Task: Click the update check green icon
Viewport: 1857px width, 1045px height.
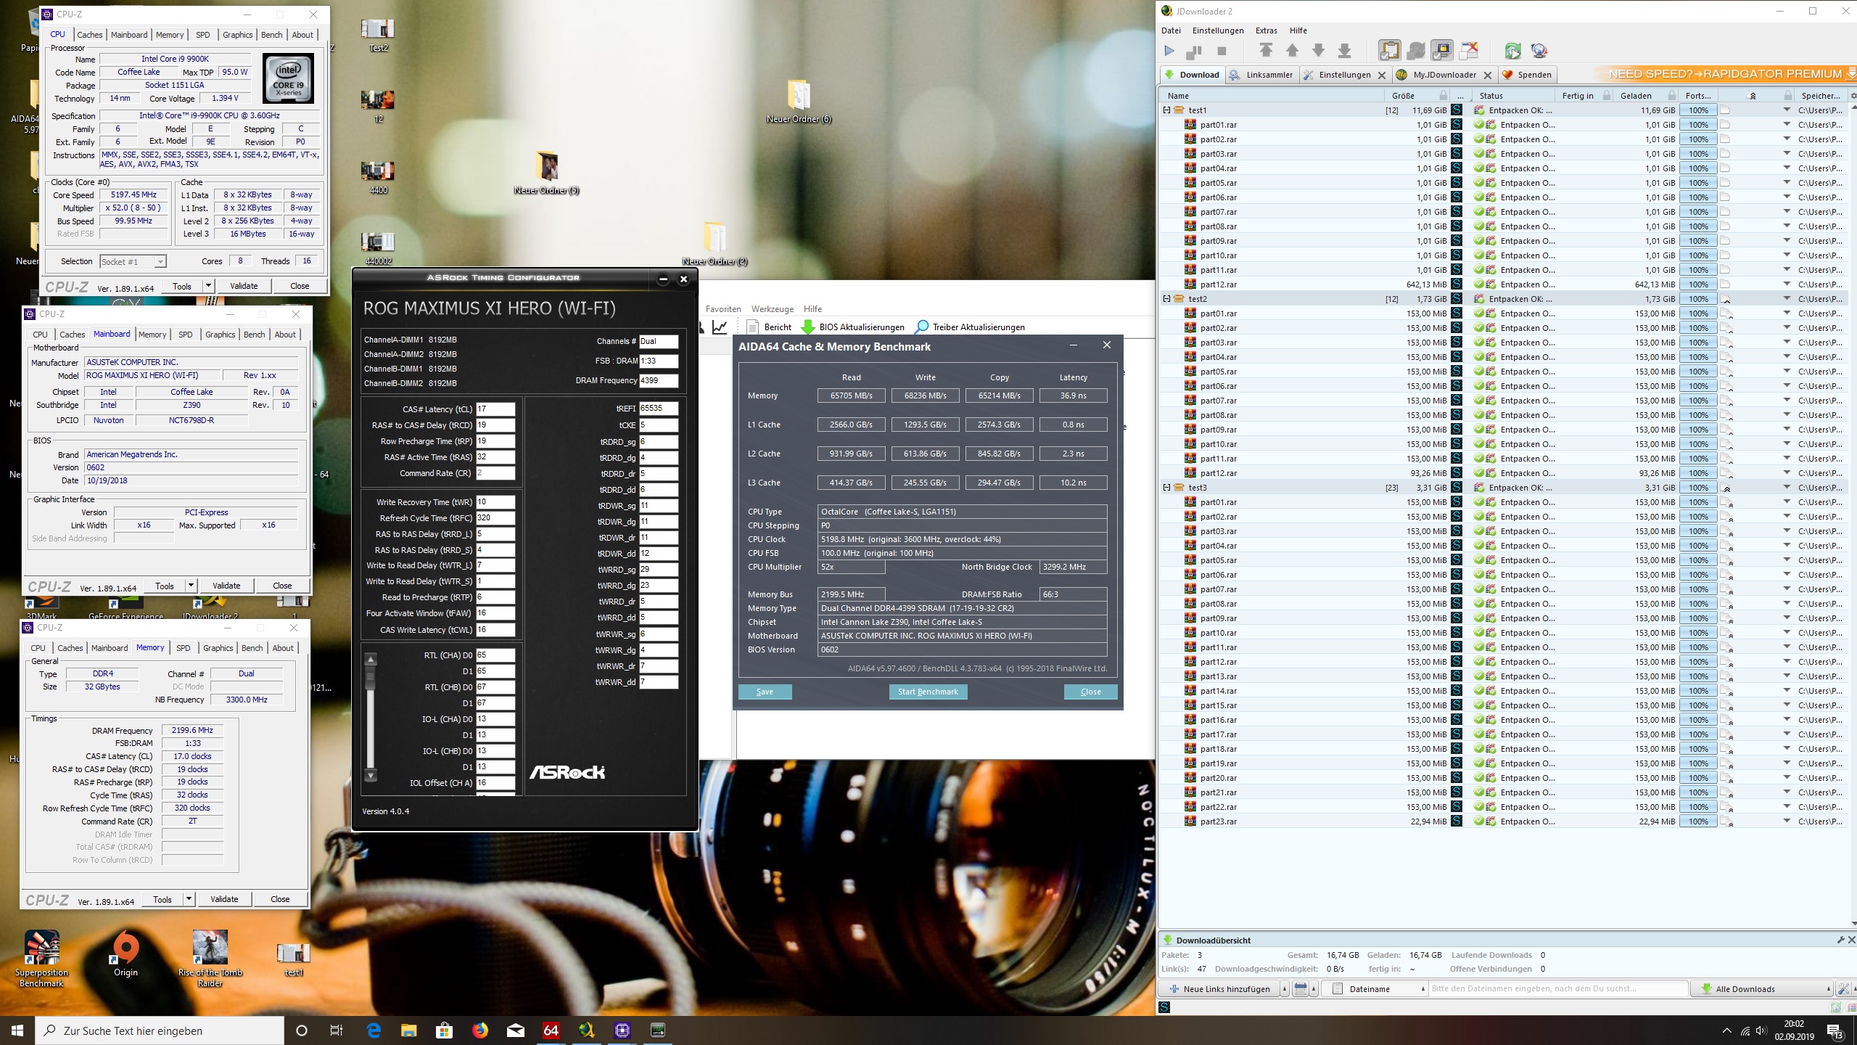Action: click(1512, 51)
